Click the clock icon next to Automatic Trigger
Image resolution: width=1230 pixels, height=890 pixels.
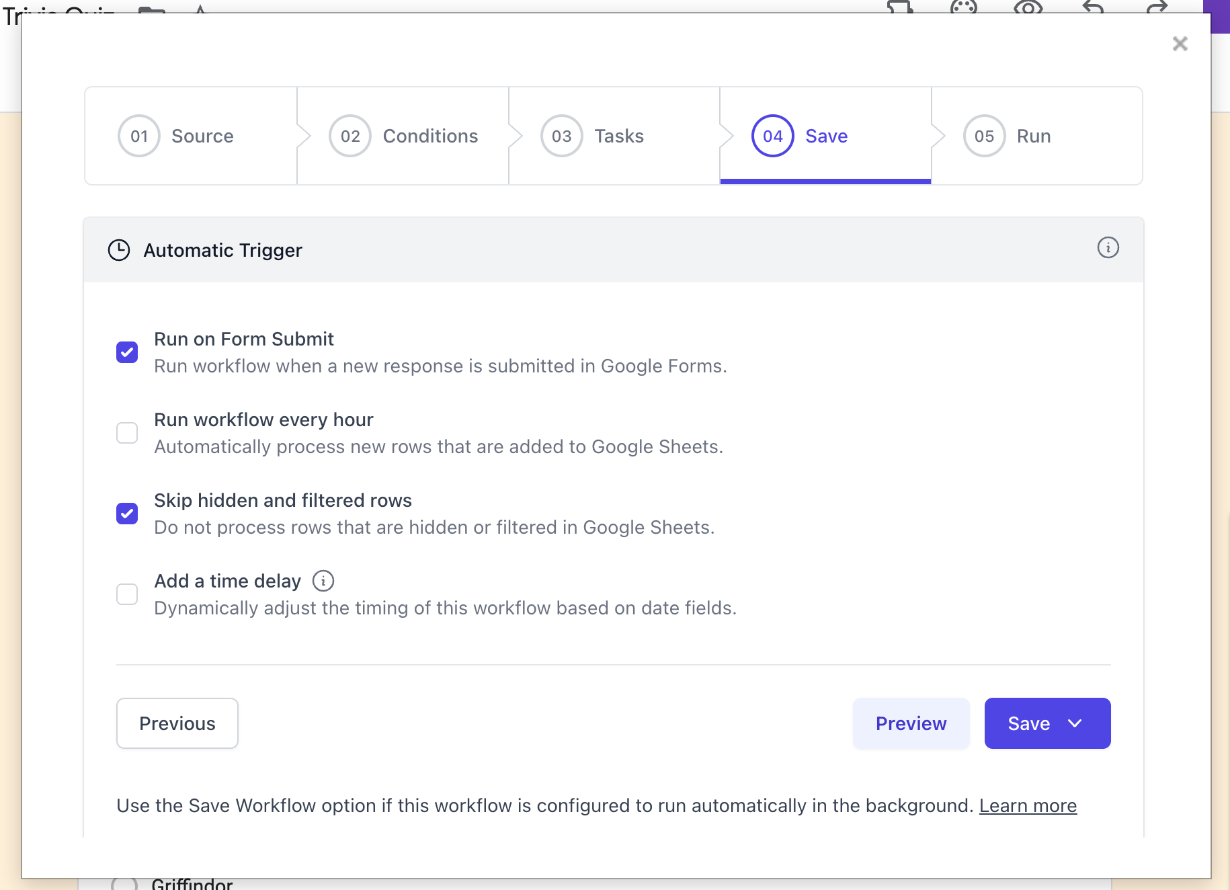(119, 250)
